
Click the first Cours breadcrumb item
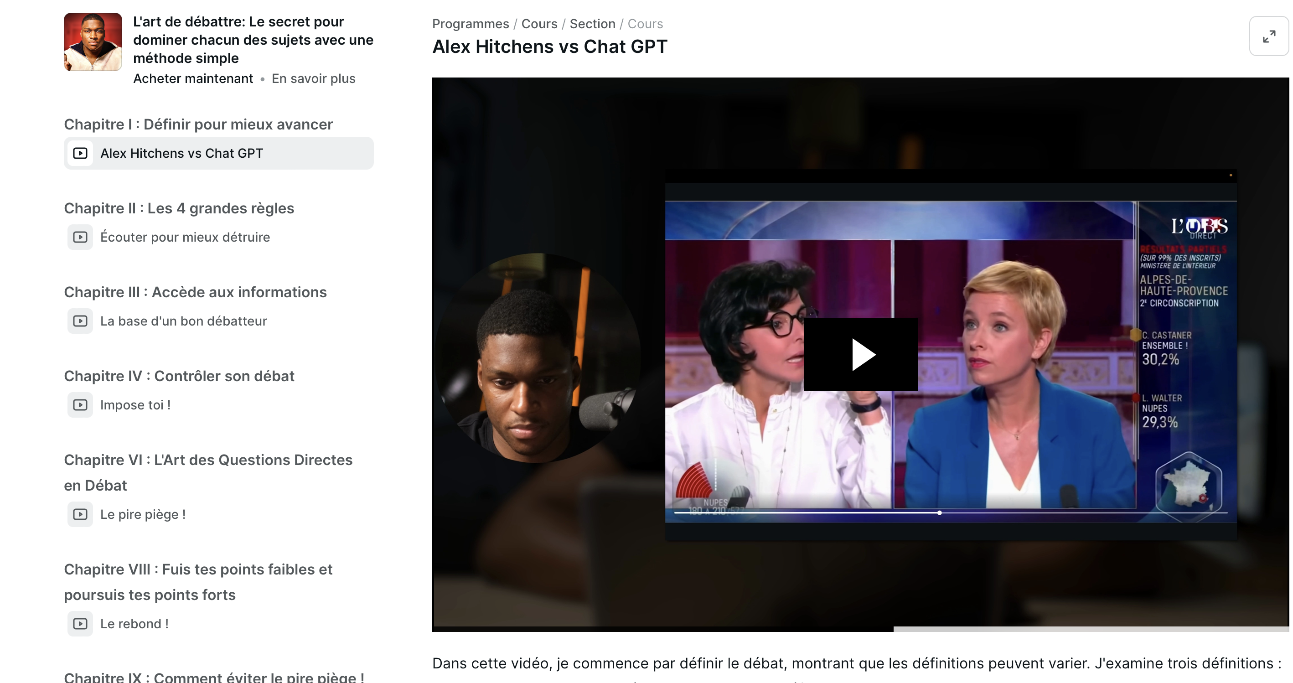(539, 24)
